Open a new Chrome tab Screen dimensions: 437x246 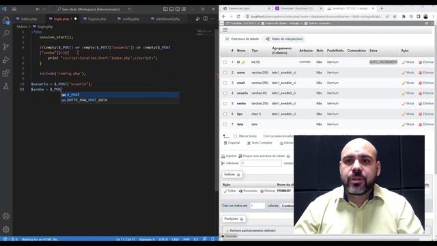click(382, 8)
